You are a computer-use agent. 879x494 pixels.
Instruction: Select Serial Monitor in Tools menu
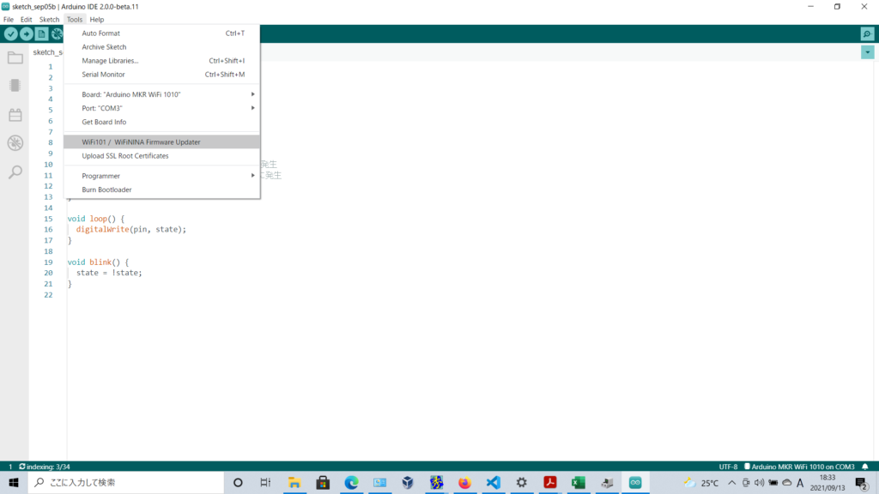pyautogui.click(x=161, y=75)
